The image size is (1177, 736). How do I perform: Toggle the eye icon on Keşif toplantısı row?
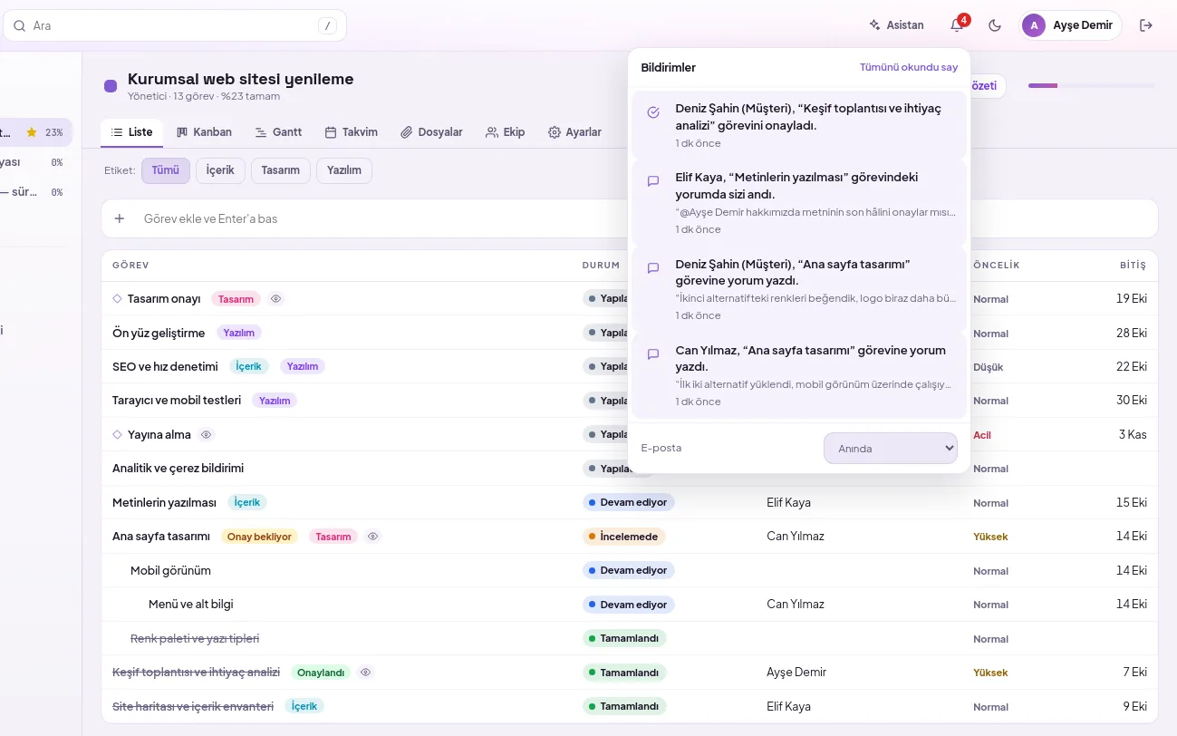click(x=366, y=673)
